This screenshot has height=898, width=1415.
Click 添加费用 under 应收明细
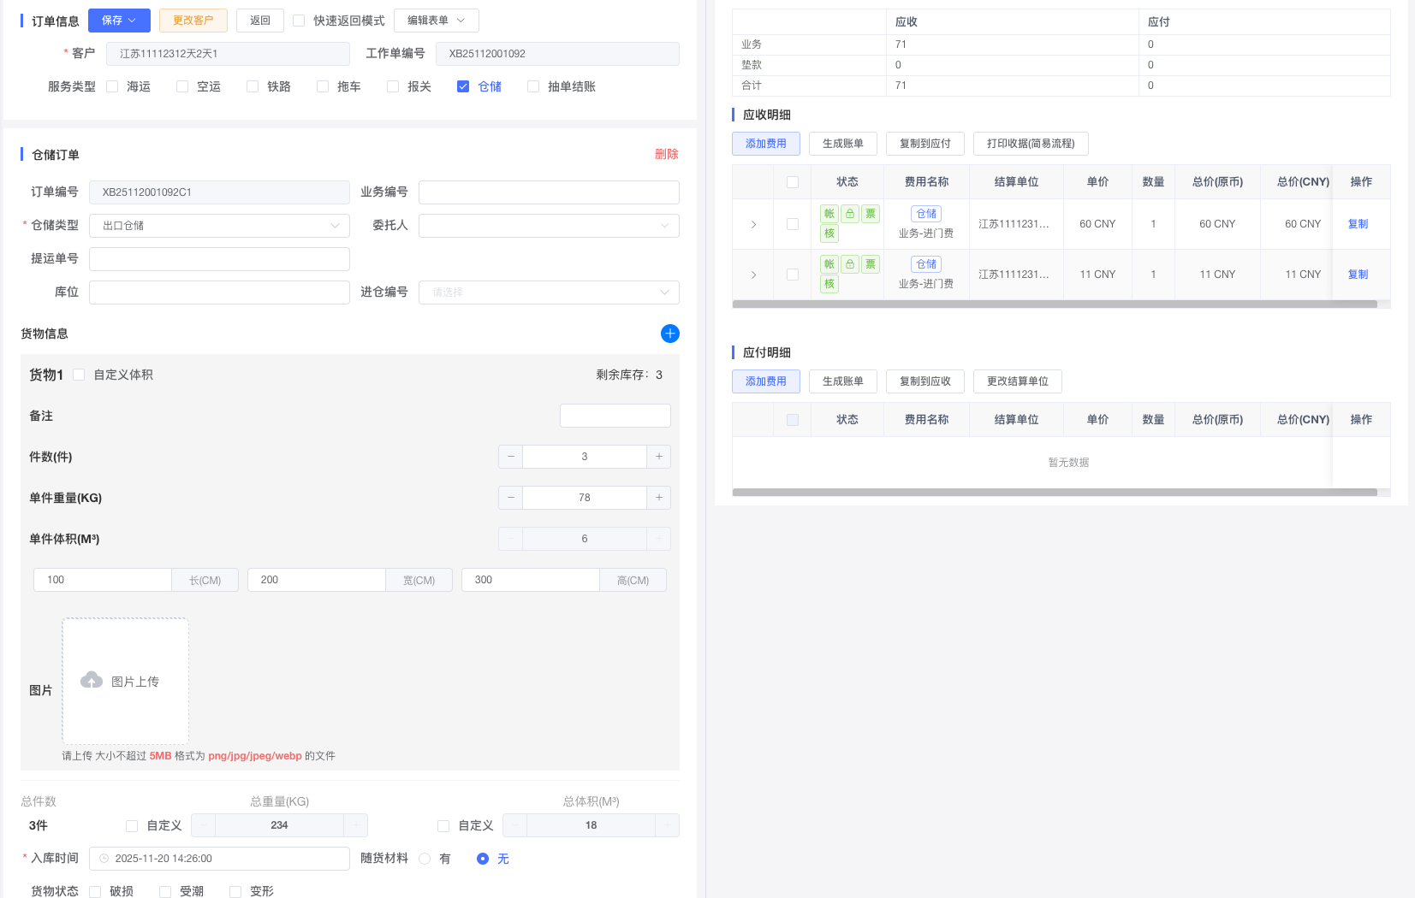pyautogui.click(x=765, y=144)
